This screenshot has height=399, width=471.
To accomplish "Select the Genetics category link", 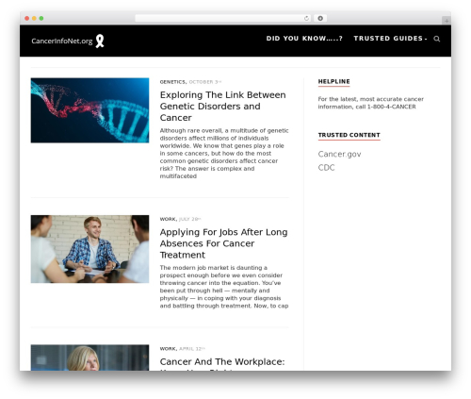I will (172, 82).
